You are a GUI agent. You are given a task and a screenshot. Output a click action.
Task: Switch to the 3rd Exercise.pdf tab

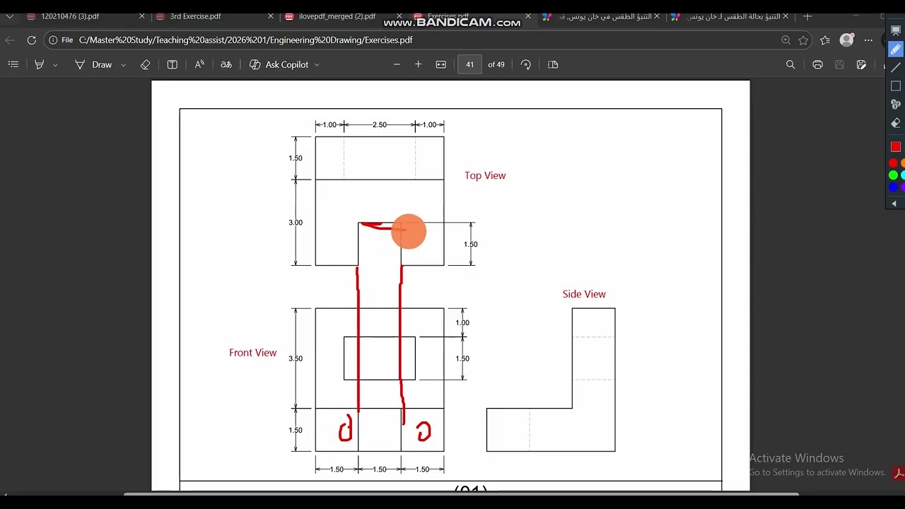pos(212,16)
